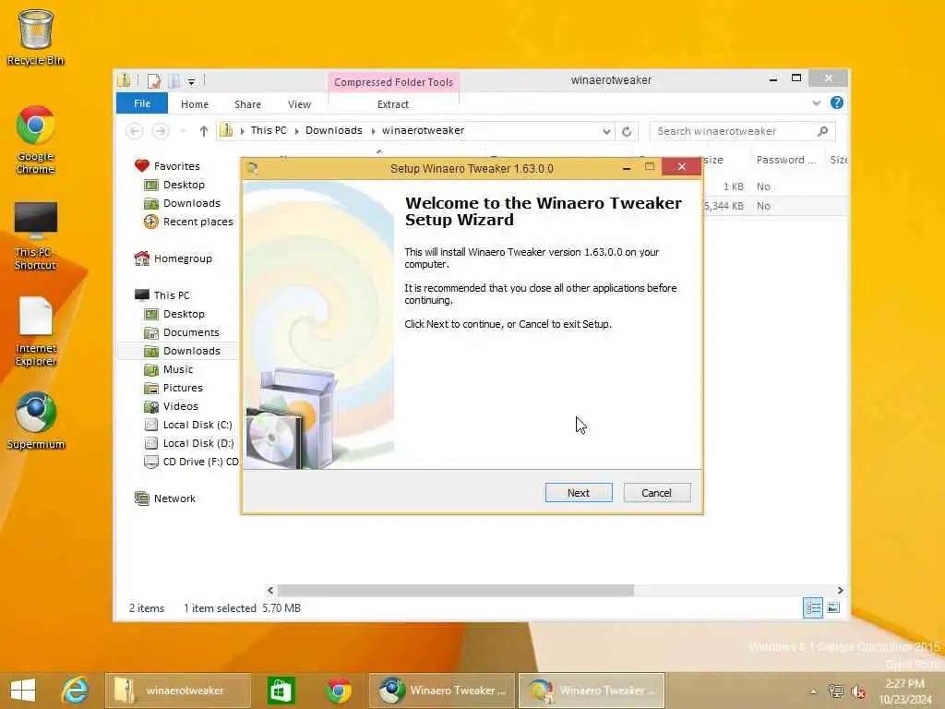Go up one folder level

[x=204, y=131]
